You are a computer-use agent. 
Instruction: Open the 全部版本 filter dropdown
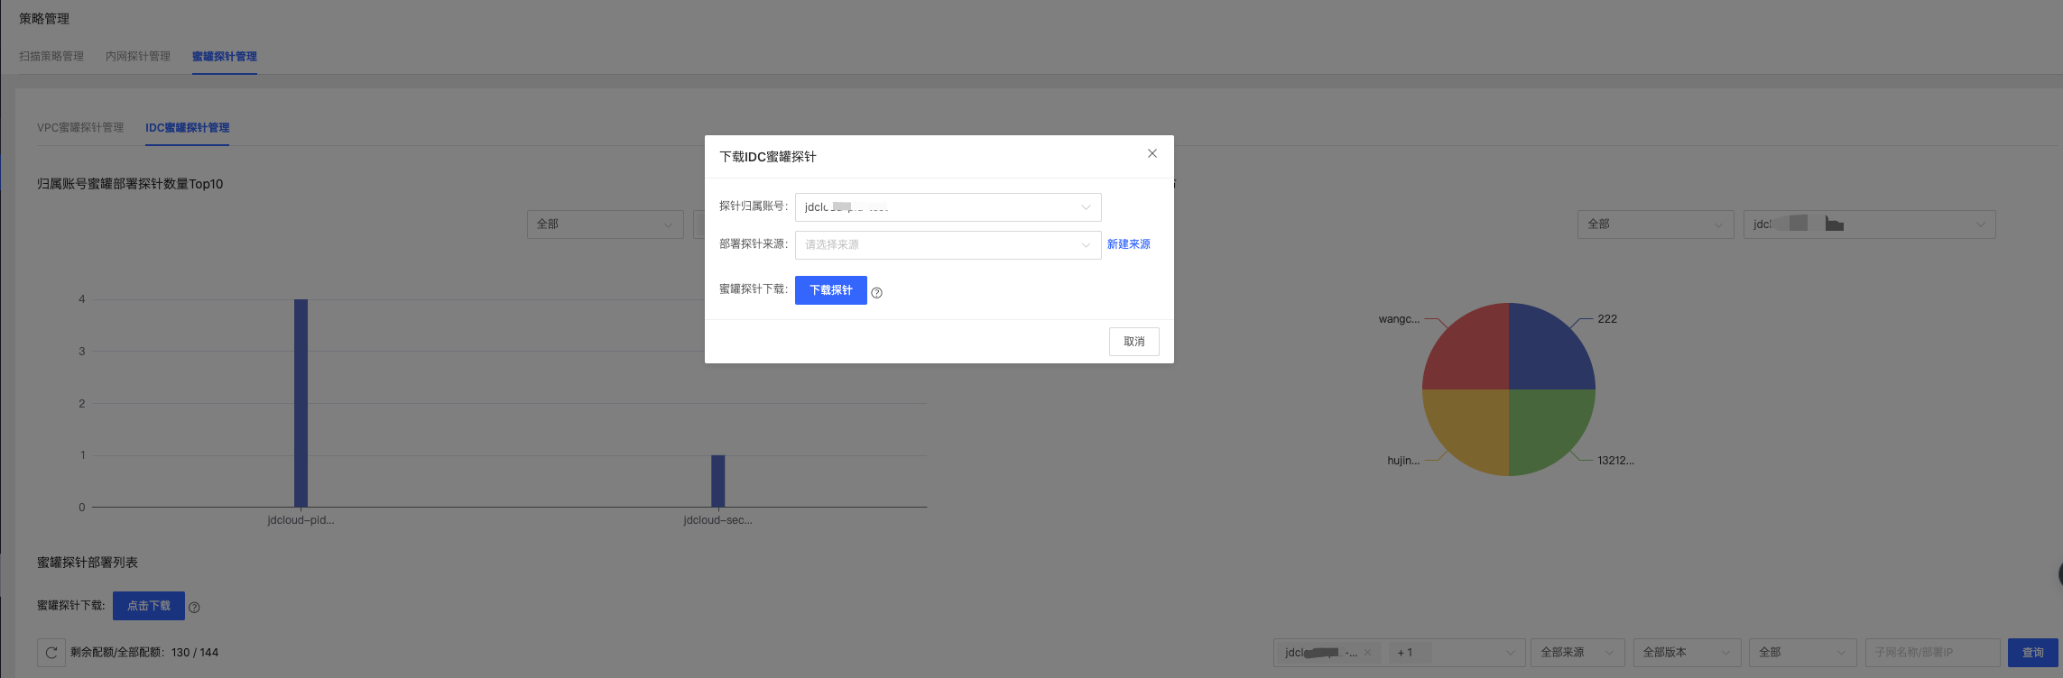click(1687, 653)
